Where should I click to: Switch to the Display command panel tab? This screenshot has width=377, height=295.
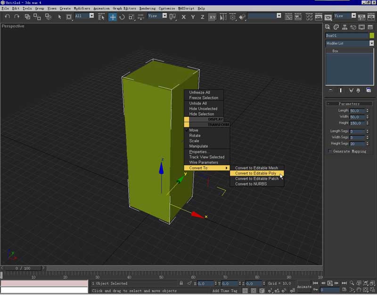pyautogui.click(x=361, y=27)
